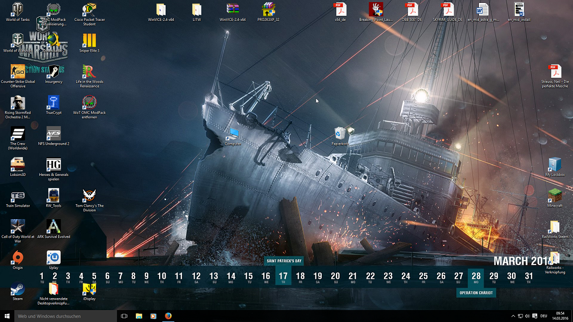
Task: Open Cisco Packet Tracer Student
Action: click(x=89, y=14)
